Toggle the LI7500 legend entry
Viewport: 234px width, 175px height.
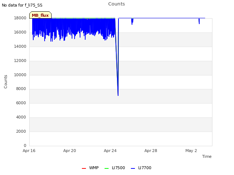point(114,168)
